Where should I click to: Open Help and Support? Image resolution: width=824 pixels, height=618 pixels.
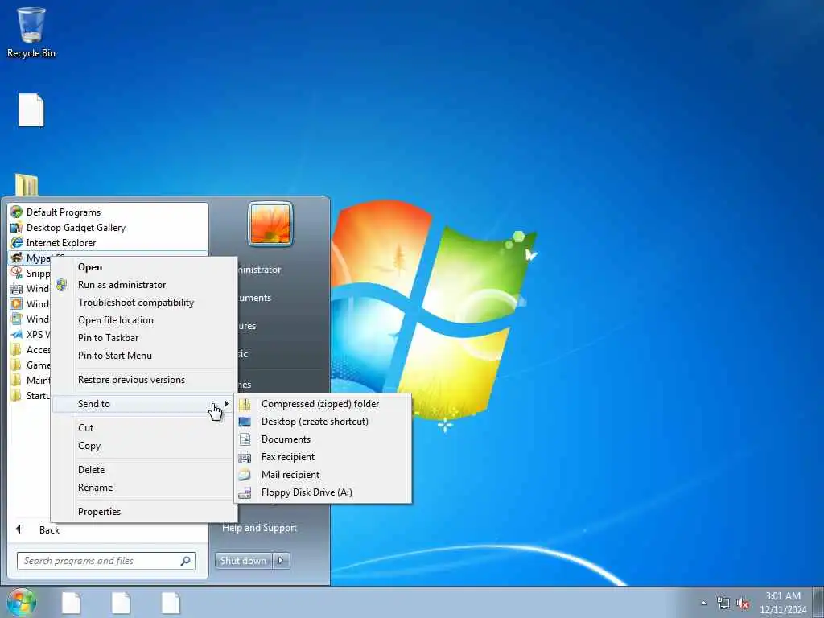[260, 528]
